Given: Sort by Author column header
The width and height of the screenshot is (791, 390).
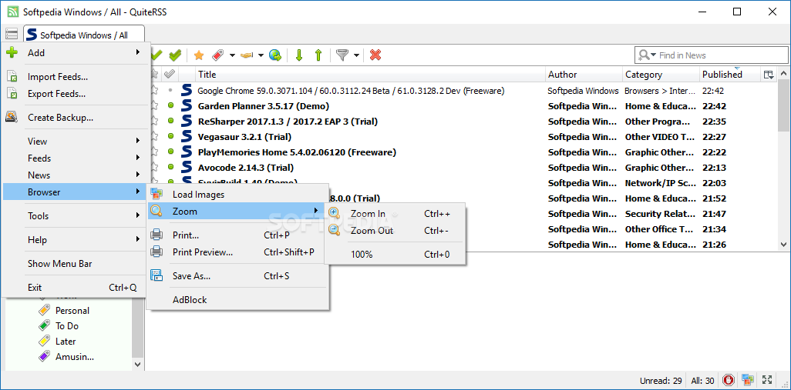Looking at the screenshot, I should (x=584, y=75).
